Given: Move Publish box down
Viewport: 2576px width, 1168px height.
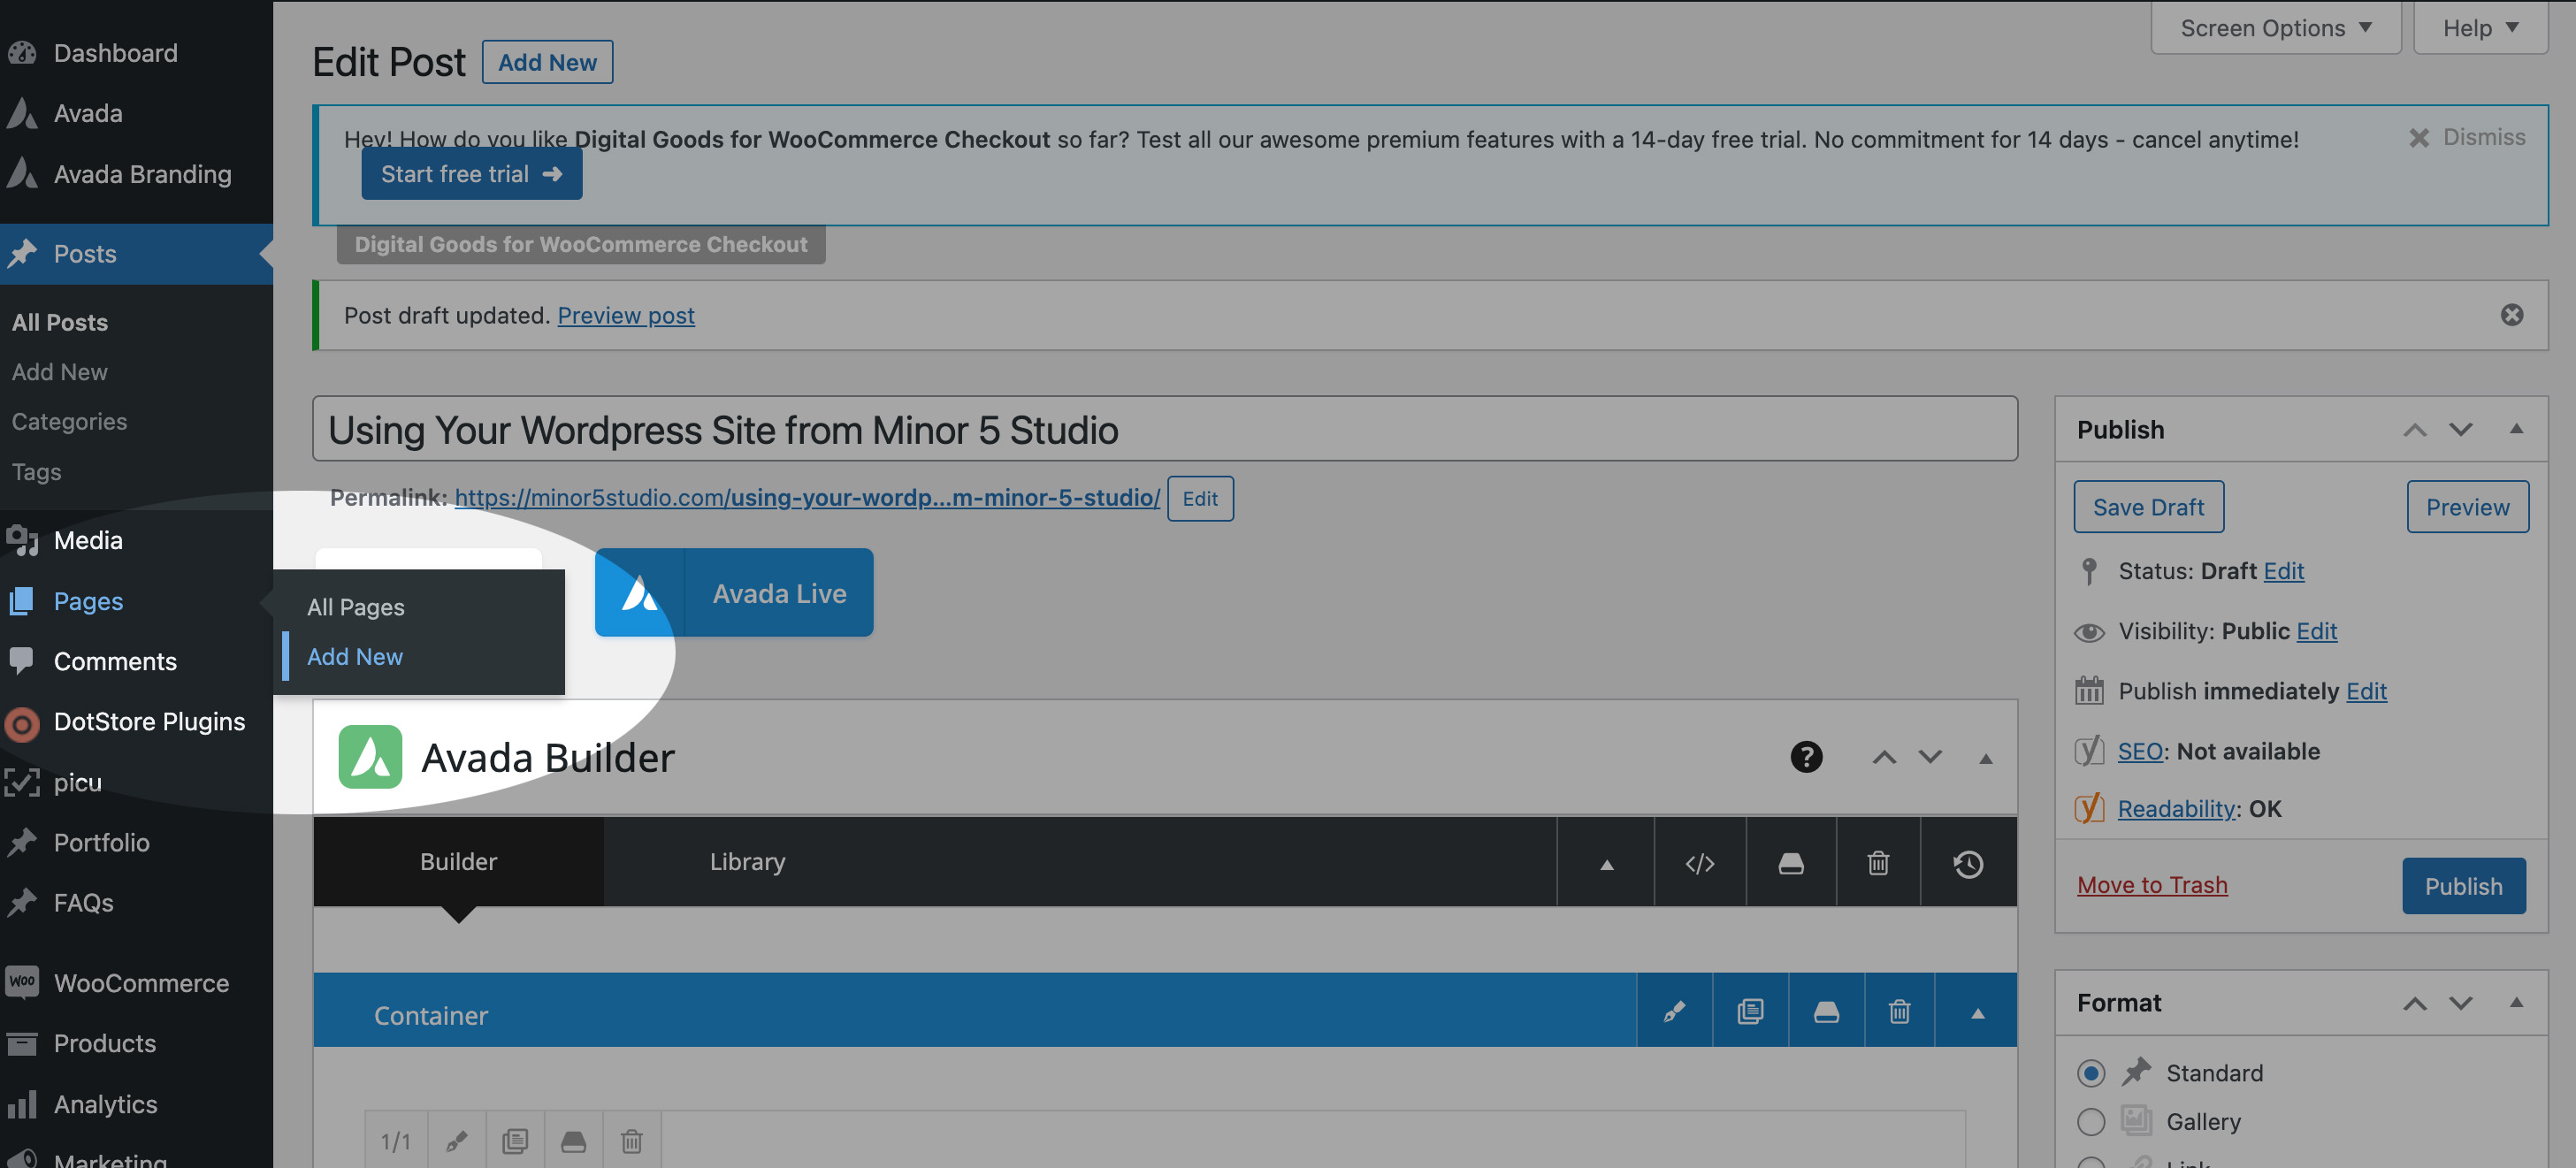Looking at the screenshot, I should click(2460, 430).
